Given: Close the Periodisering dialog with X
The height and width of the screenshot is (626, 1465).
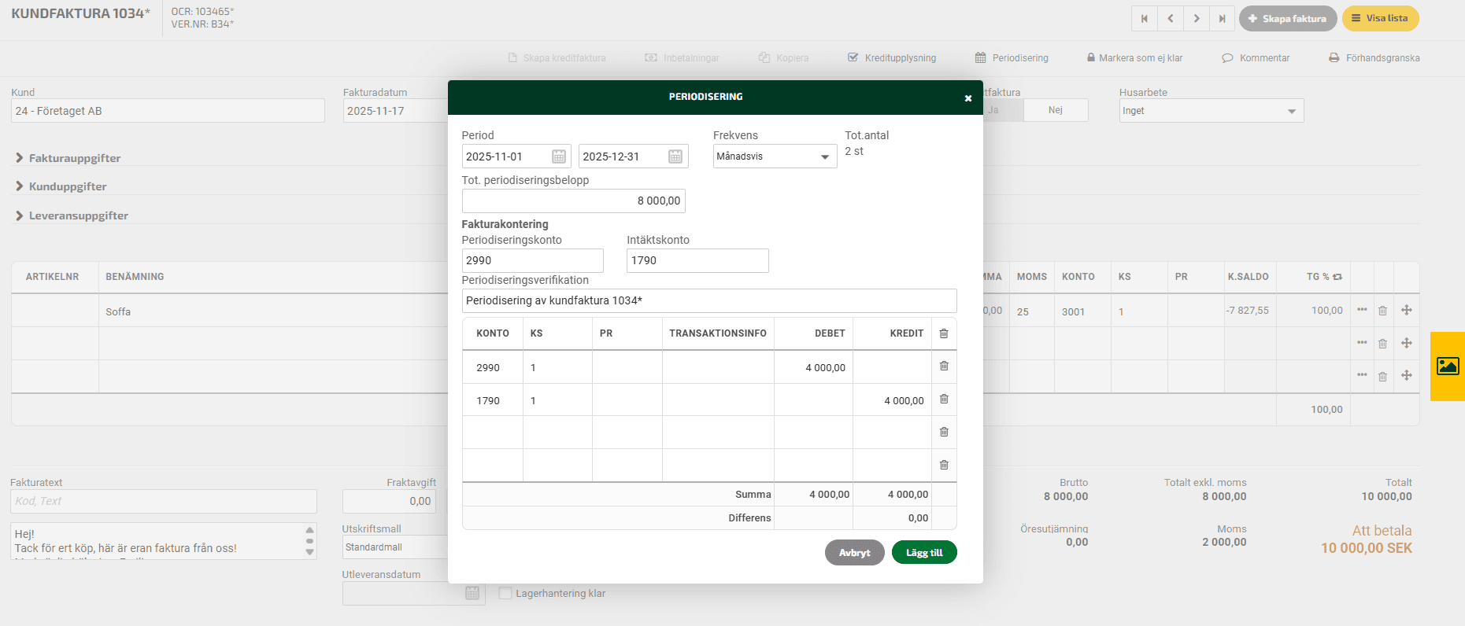Looking at the screenshot, I should (967, 98).
